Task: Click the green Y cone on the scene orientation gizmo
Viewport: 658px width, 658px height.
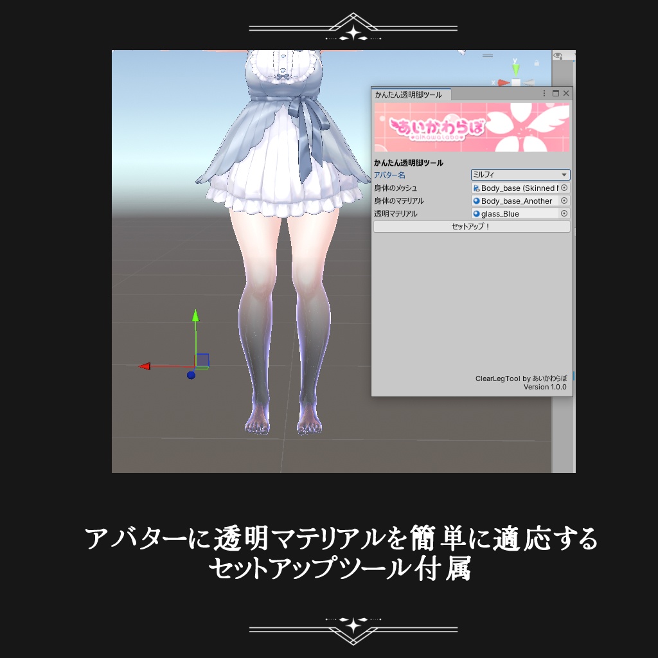Action: 517,69
